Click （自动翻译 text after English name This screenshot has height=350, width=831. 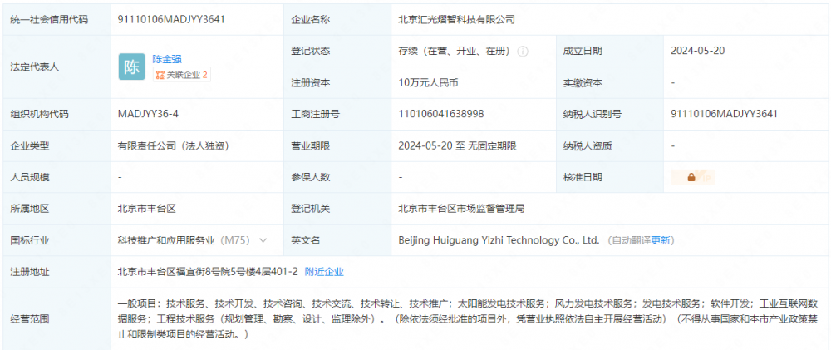[x=628, y=240]
